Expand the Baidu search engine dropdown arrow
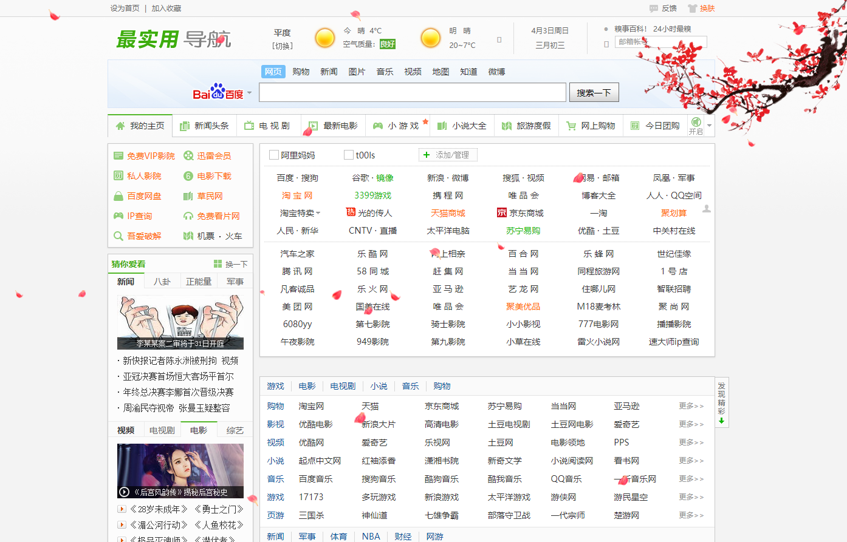 pyautogui.click(x=249, y=93)
